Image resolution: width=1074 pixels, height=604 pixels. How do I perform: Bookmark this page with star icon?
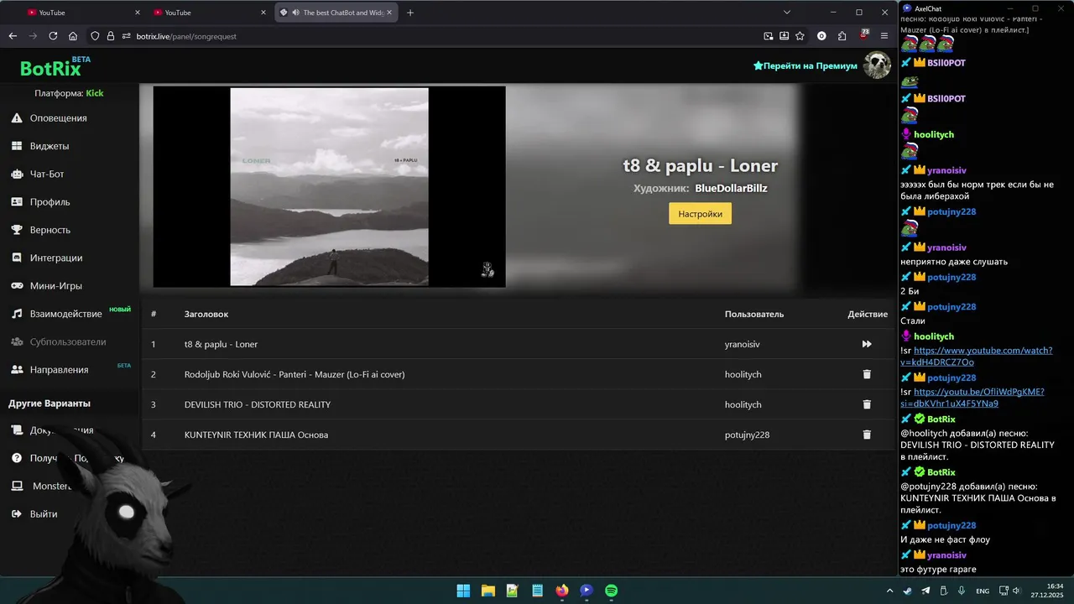tap(800, 36)
